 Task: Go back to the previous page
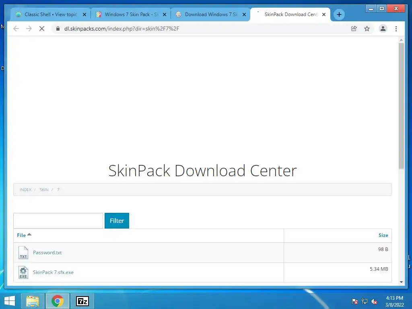16,29
